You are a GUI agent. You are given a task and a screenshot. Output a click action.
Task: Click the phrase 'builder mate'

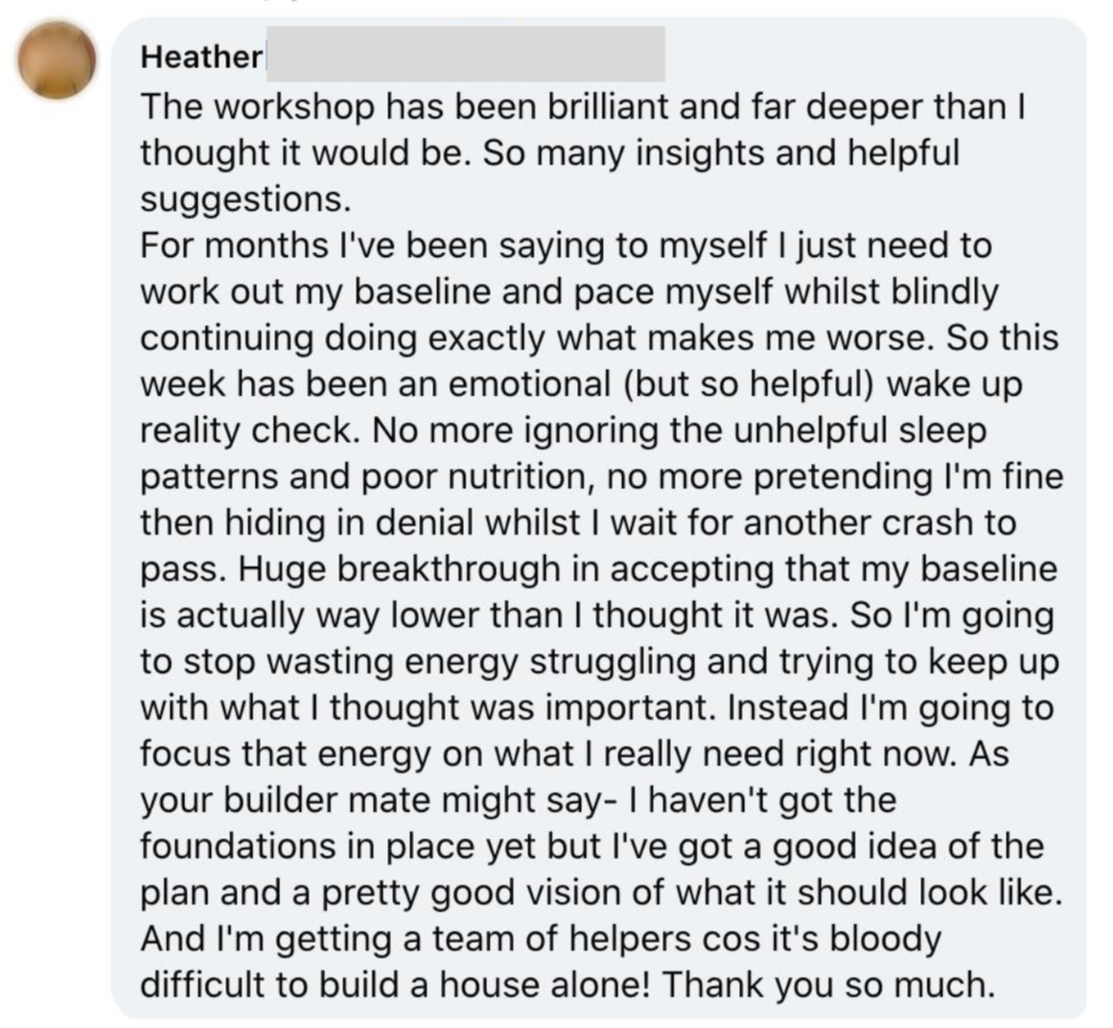coord(328,800)
